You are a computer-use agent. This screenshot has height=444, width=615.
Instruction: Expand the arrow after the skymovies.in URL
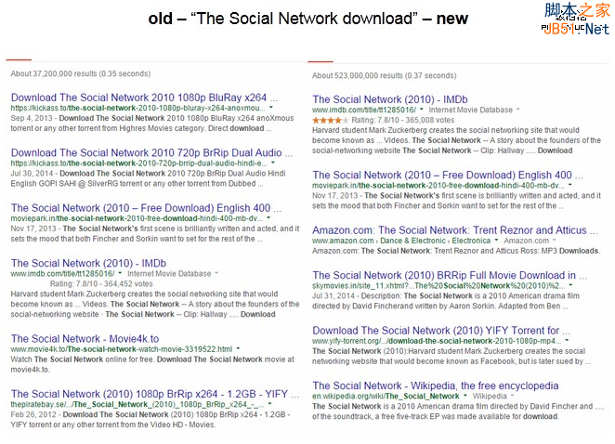571,285
